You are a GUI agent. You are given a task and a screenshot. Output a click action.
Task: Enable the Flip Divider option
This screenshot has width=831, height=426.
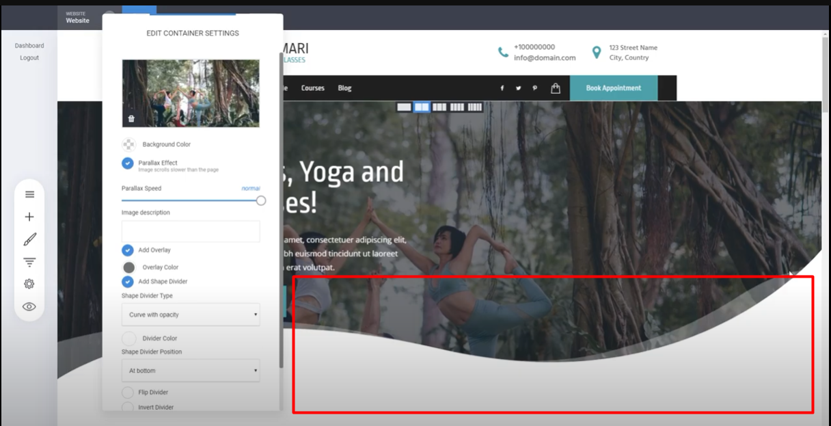point(128,392)
